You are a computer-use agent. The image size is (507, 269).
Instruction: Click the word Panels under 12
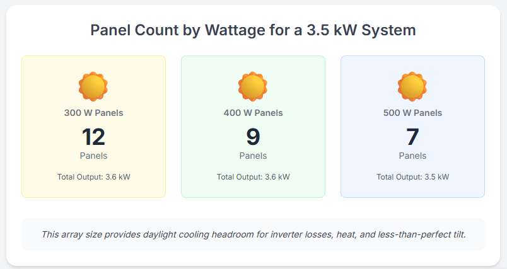point(93,156)
